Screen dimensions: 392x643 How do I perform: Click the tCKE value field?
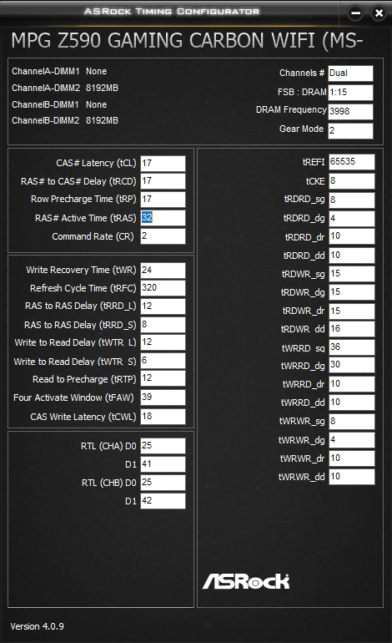(x=352, y=181)
